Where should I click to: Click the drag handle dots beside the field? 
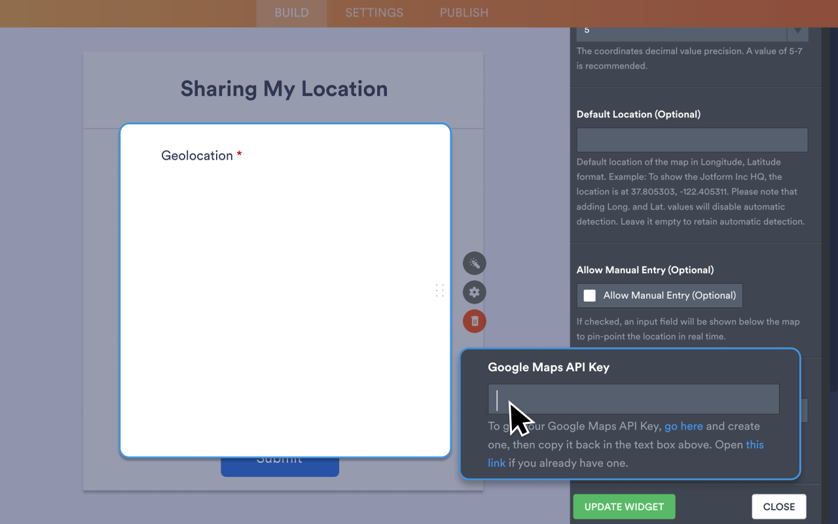439,290
